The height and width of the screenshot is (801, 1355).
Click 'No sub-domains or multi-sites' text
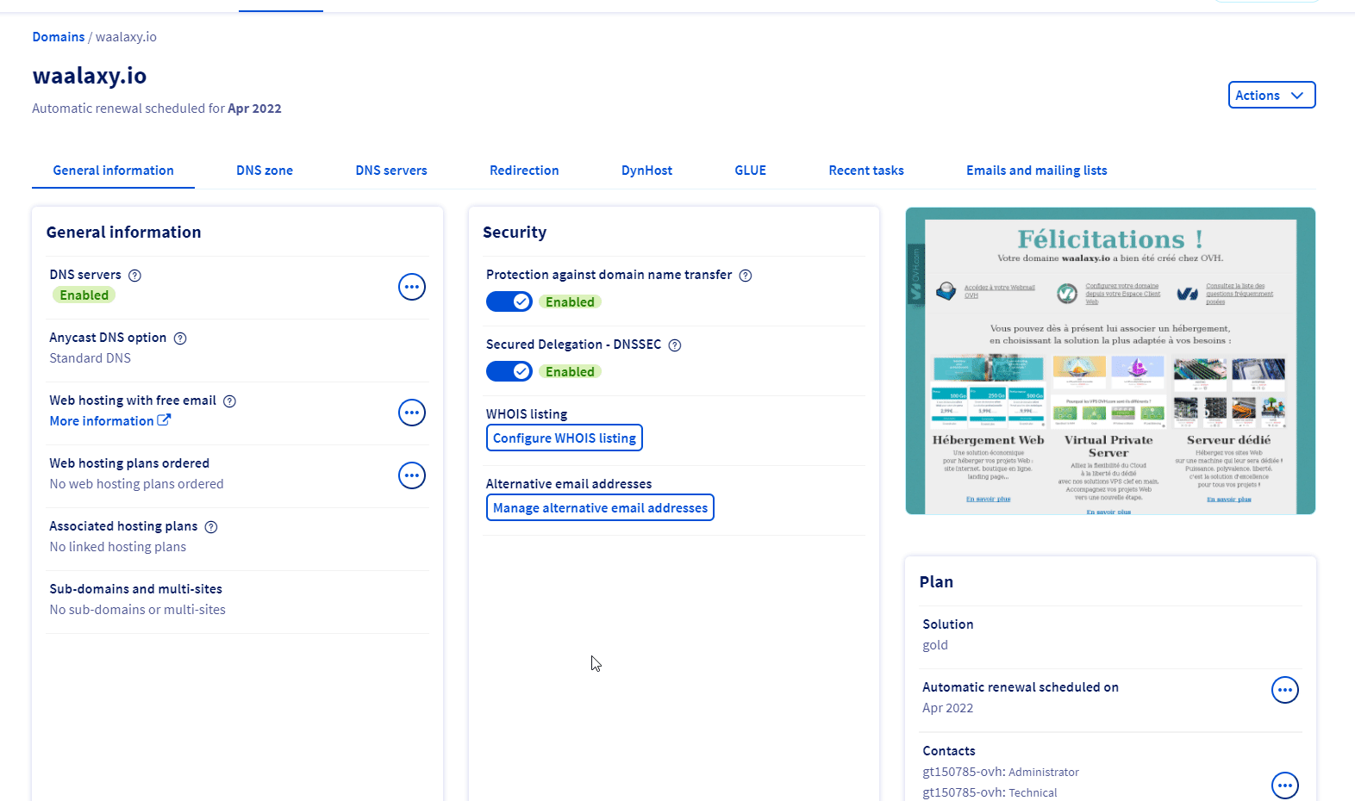click(x=138, y=610)
